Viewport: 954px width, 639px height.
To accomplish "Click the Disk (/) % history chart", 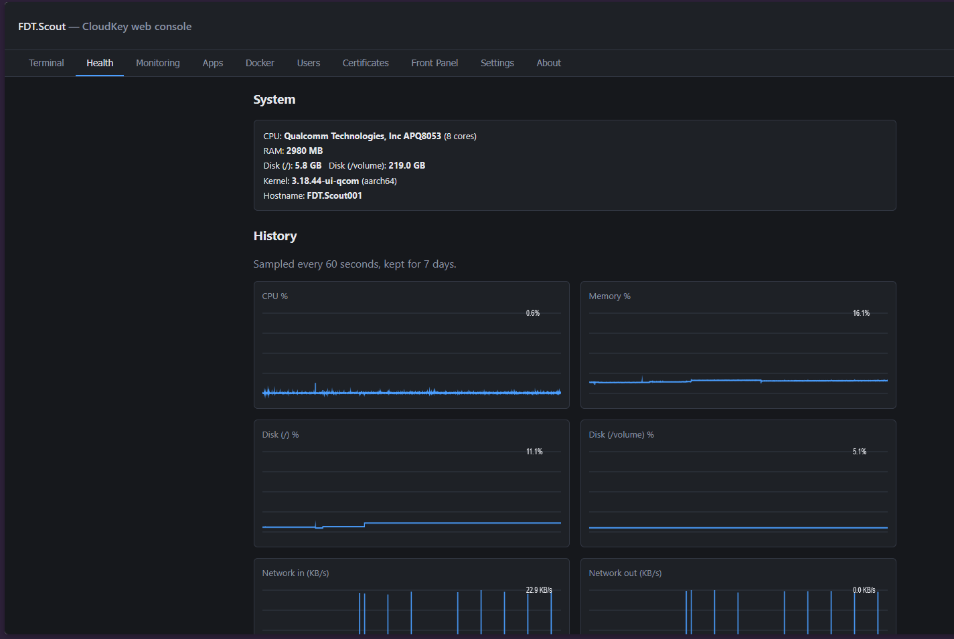I will [x=412, y=483].
